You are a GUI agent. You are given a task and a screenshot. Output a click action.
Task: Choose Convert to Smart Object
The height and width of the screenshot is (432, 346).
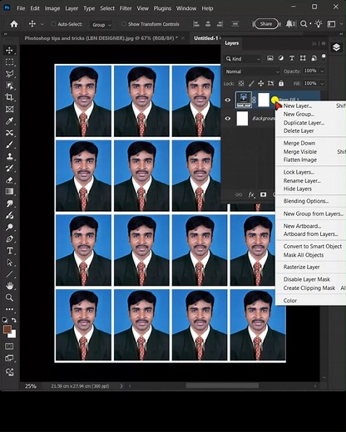(x=312, y=246)
